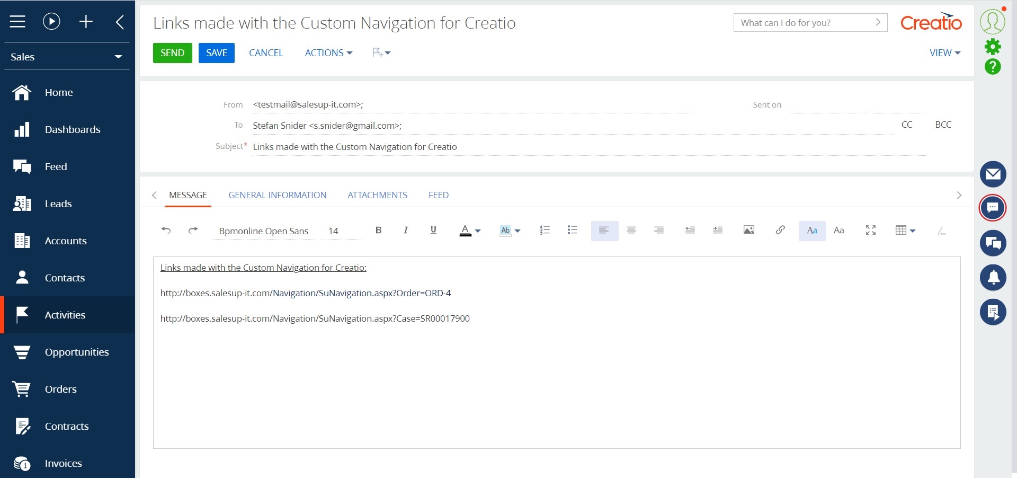Toggle italic formatting
Screen dimensions: 1017x478
[x=406, y=230]
